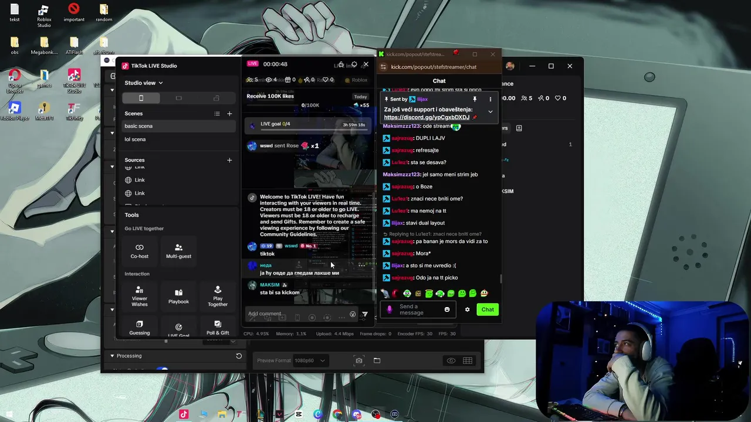This screenshot has width=751, height=422.
Task: Click the Receive 100K likes goal
Action: [270, 96]
